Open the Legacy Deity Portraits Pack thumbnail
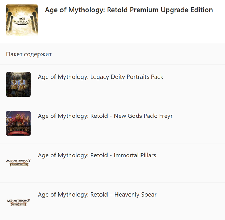Image resolution: width=225 pixels, height=220 pixels. point(18,84)
